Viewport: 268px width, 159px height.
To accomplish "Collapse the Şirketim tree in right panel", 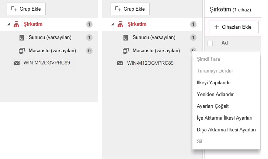I will point(112,25).
